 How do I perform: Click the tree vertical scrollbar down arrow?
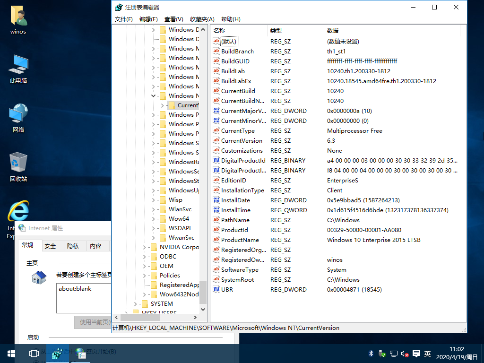203,309
